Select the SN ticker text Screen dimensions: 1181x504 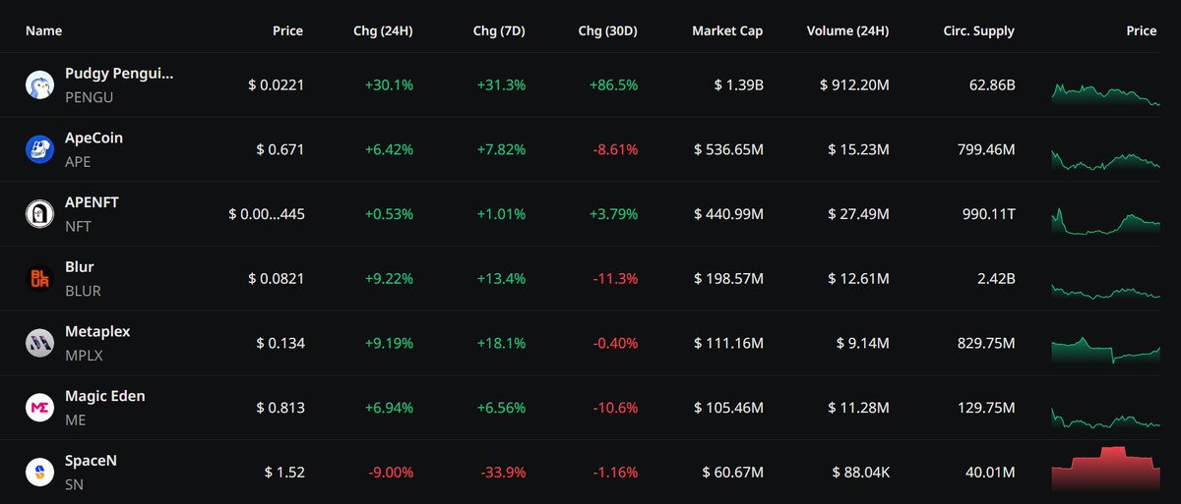coord(74,484)
